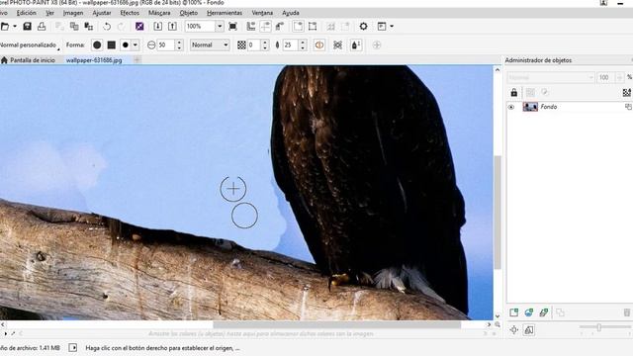Image resolution: width=633 pixels, height=356 pixels.
Task: Click the horizontal scrollbar below the canvas
Action: pyautogui.click(x=336, y=324)
